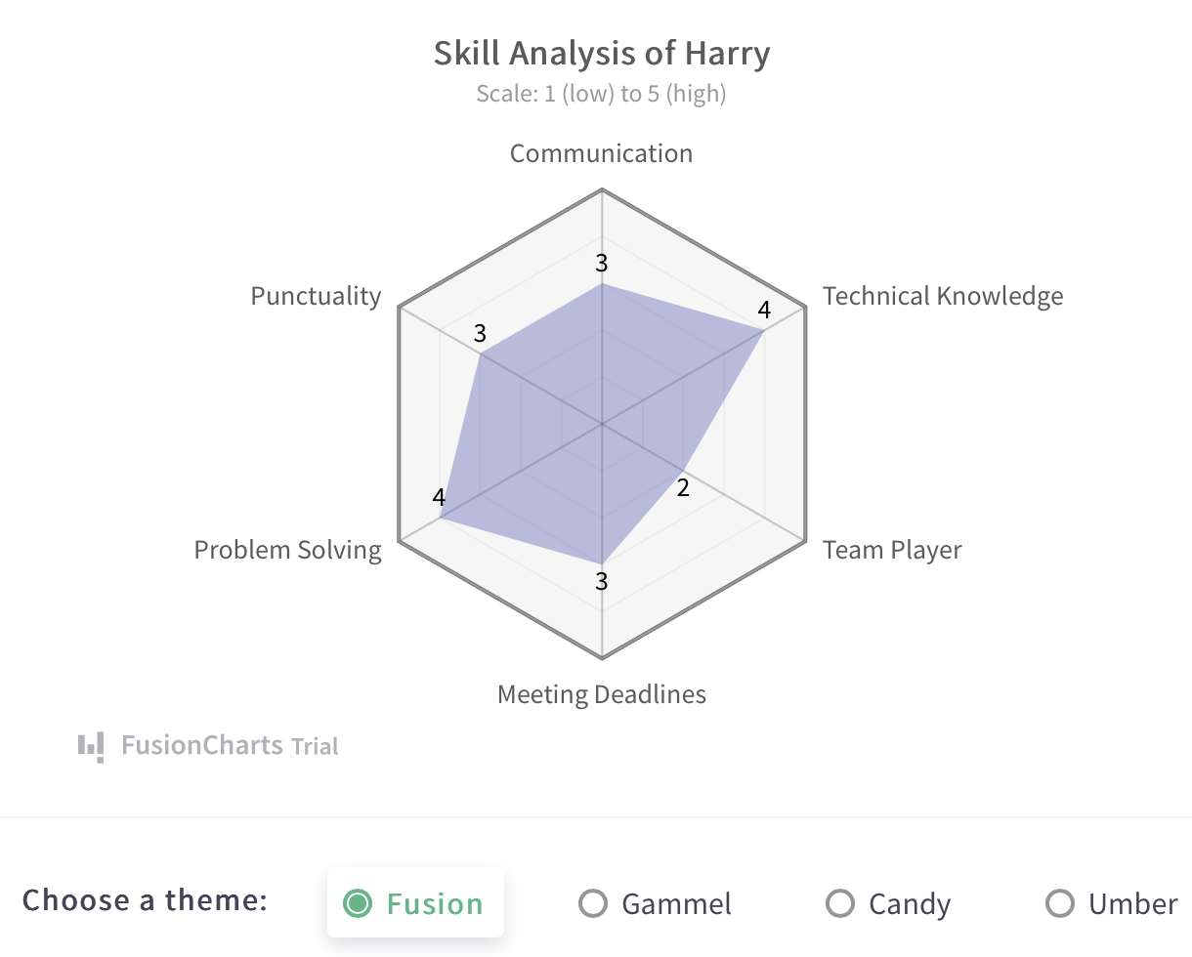Click the scale subtitle under the title
Image resolution: width=1192 pixels, height=957 pixels.
601,94
